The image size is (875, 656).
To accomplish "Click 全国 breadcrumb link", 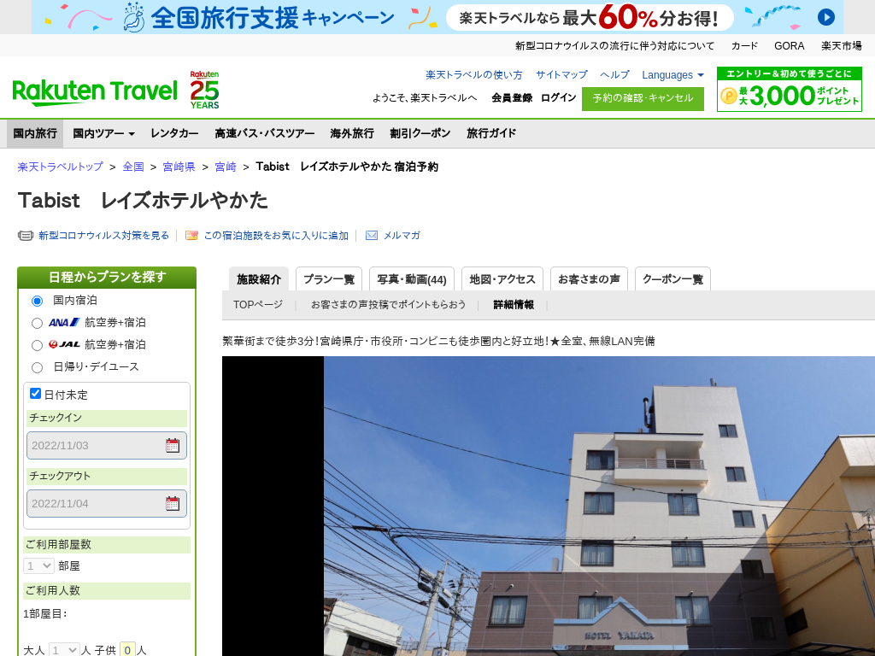I will 133,167.
